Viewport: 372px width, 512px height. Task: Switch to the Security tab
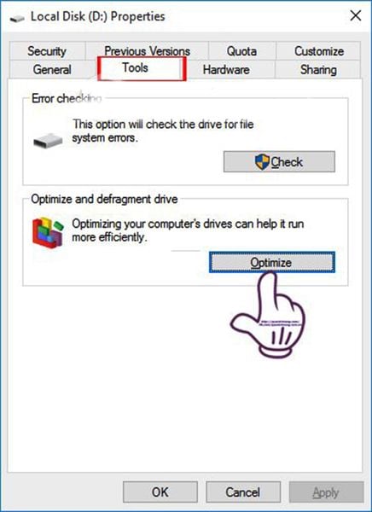47,51
